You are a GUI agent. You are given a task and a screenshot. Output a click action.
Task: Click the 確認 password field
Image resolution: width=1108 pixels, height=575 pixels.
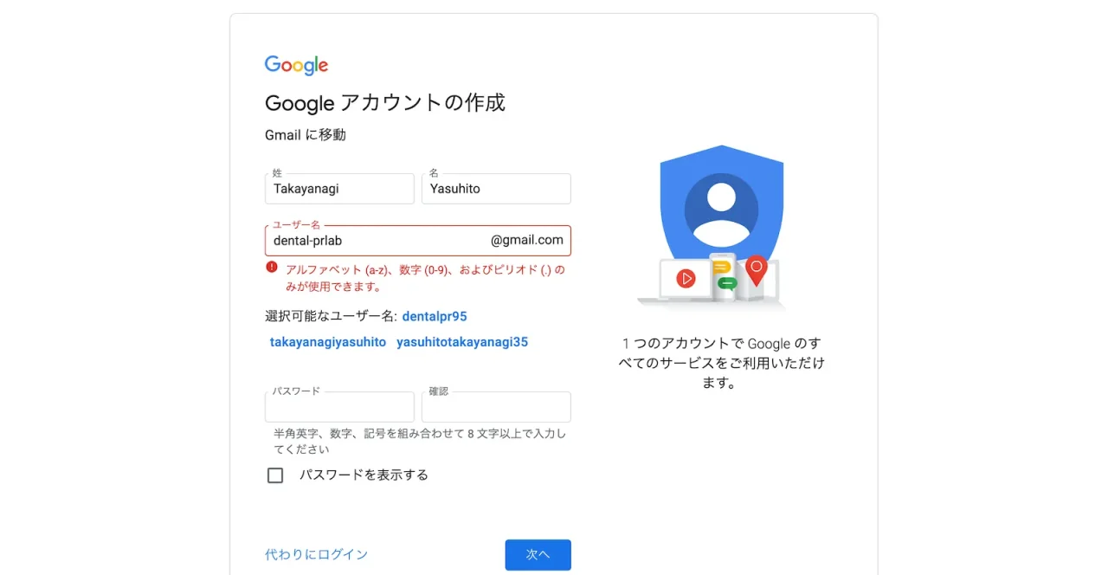[x=496, y=406]
